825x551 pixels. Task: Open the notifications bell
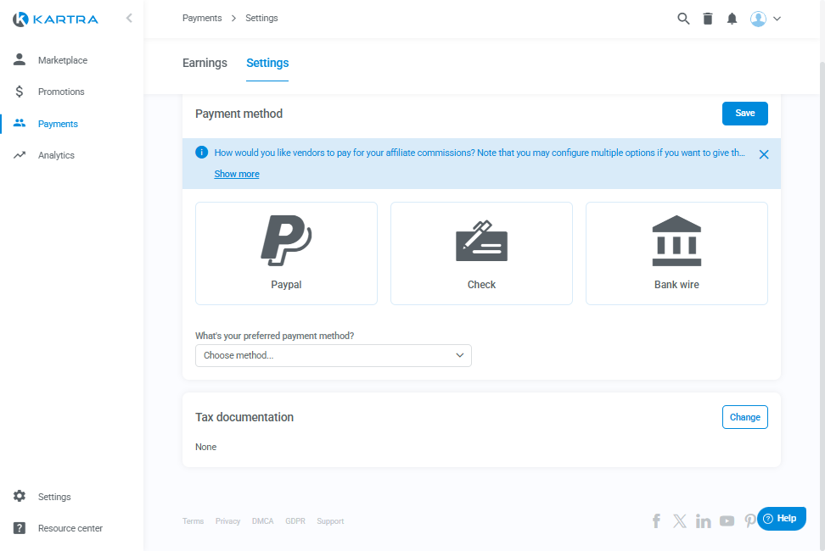click(x=732, y=19)
